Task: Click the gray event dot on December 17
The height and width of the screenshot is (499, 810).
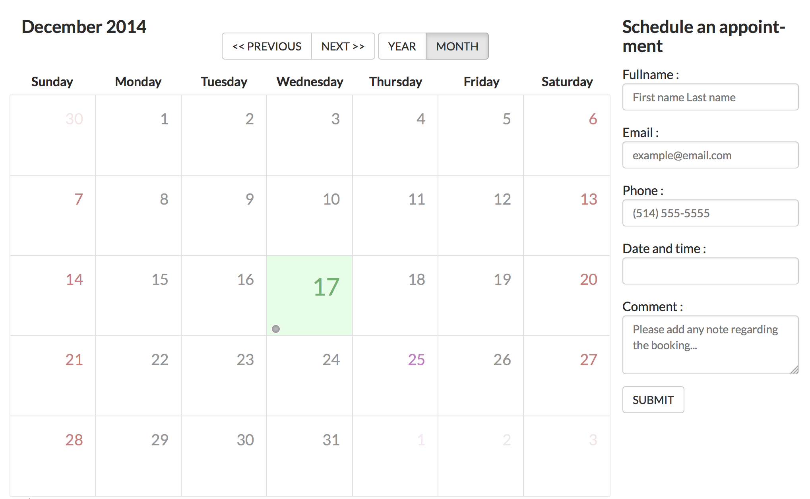Action: point(276,329)
